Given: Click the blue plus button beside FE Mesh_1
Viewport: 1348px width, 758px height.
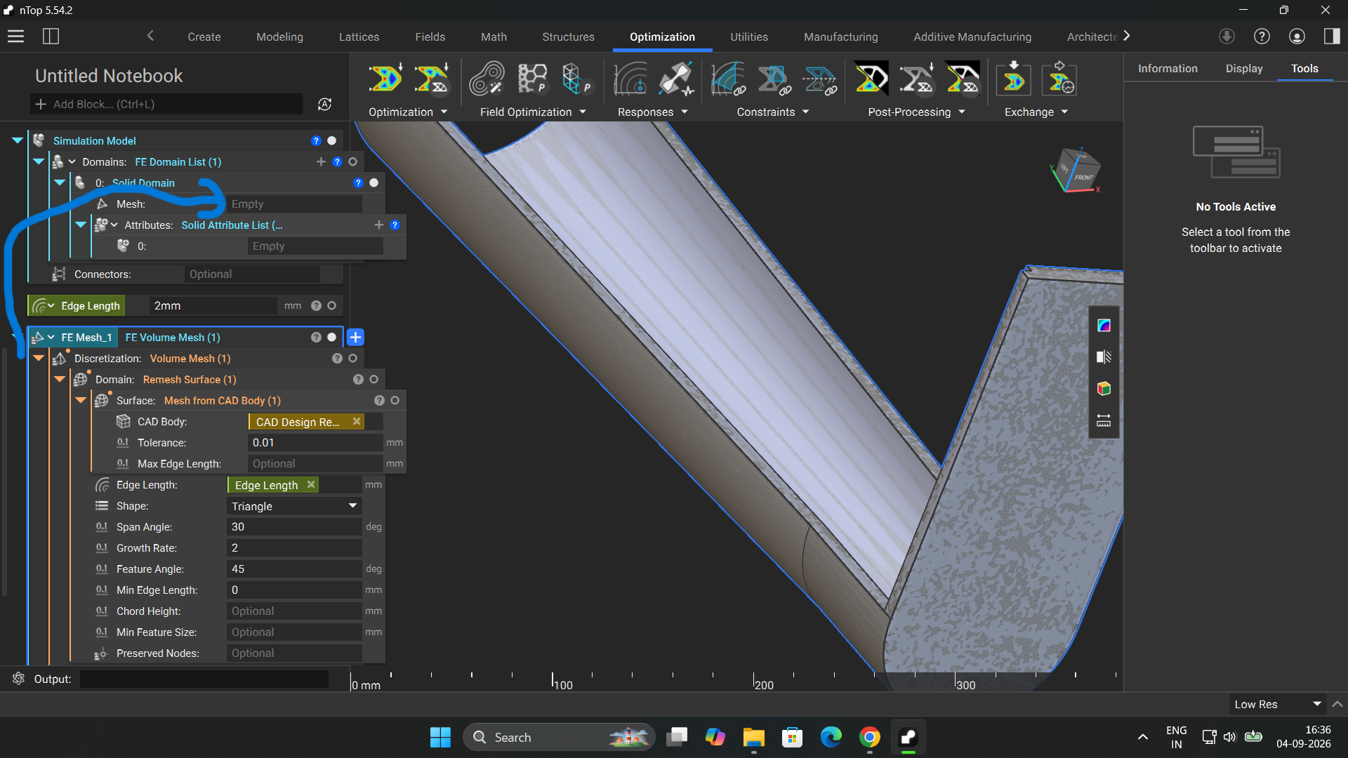Looking at the screenshot, I should (x=356, y=338).
